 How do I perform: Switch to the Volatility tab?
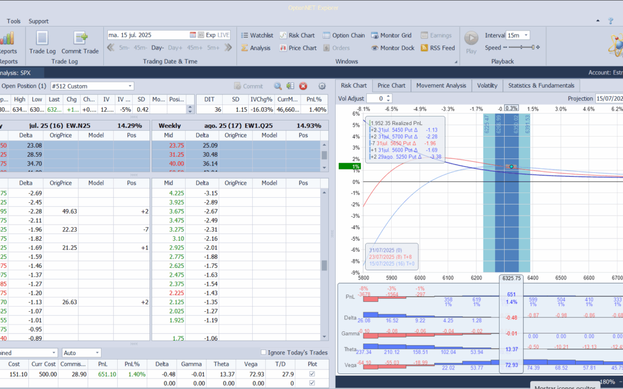pyautogui.click(x=487, y=85)
